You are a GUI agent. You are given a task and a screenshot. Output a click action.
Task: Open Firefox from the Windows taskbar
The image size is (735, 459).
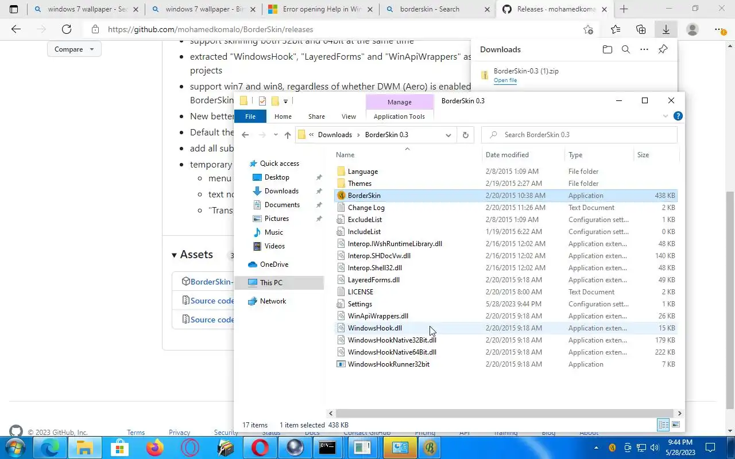click(155, 448)
